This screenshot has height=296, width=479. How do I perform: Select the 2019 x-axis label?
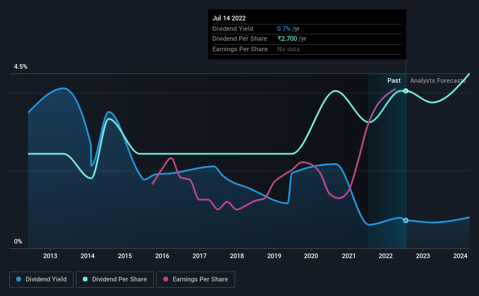click(274, 256)
